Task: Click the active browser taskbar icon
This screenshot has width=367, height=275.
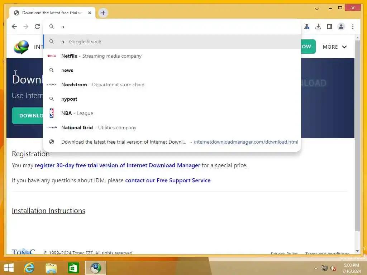Action: [95, 268]
